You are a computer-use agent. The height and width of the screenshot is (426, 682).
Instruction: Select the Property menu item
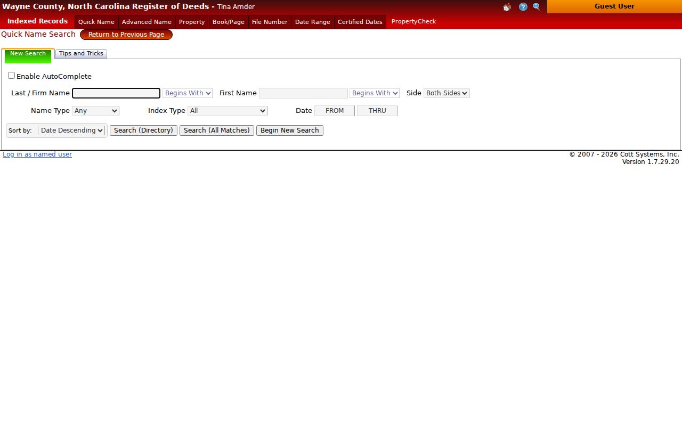(x=192, y=22)
